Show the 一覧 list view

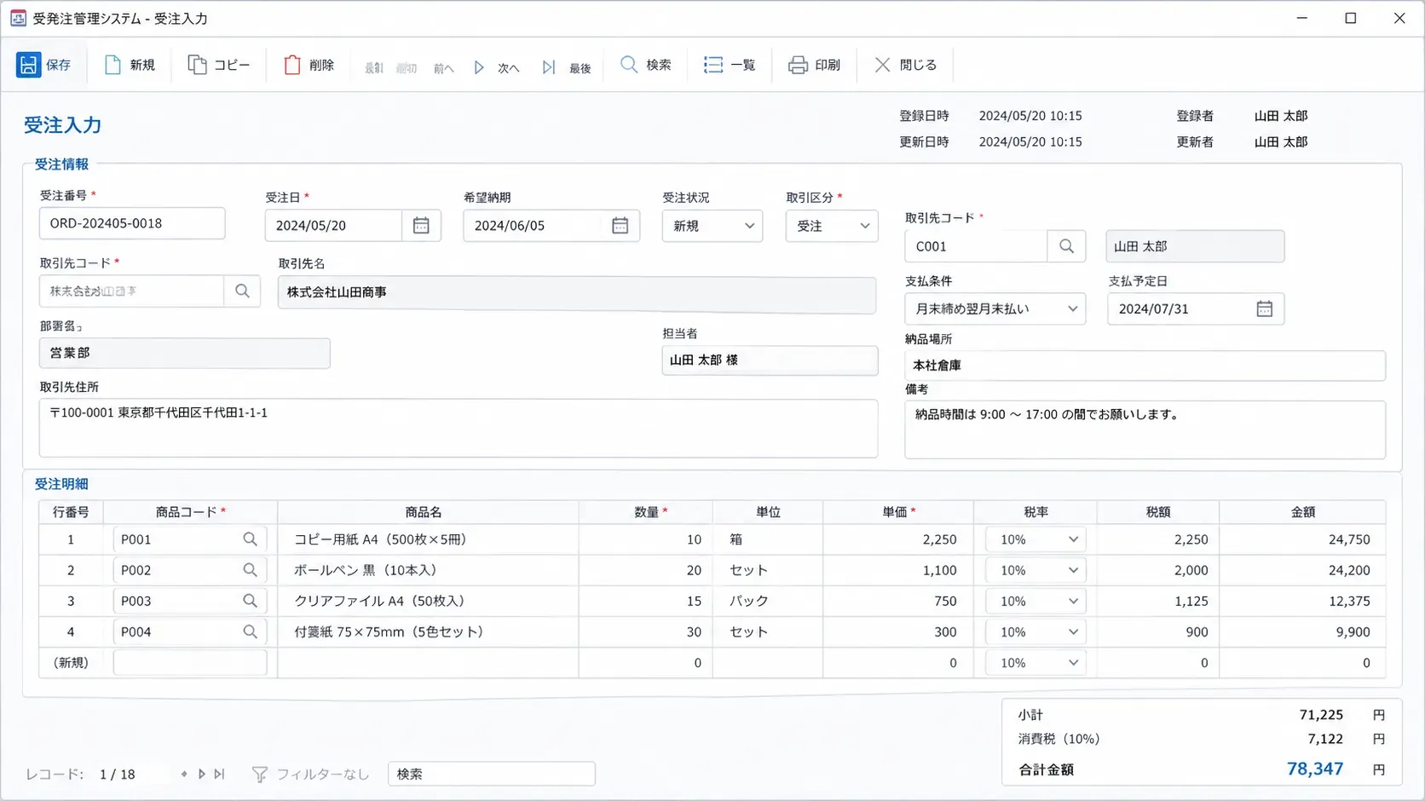(730, 65)
